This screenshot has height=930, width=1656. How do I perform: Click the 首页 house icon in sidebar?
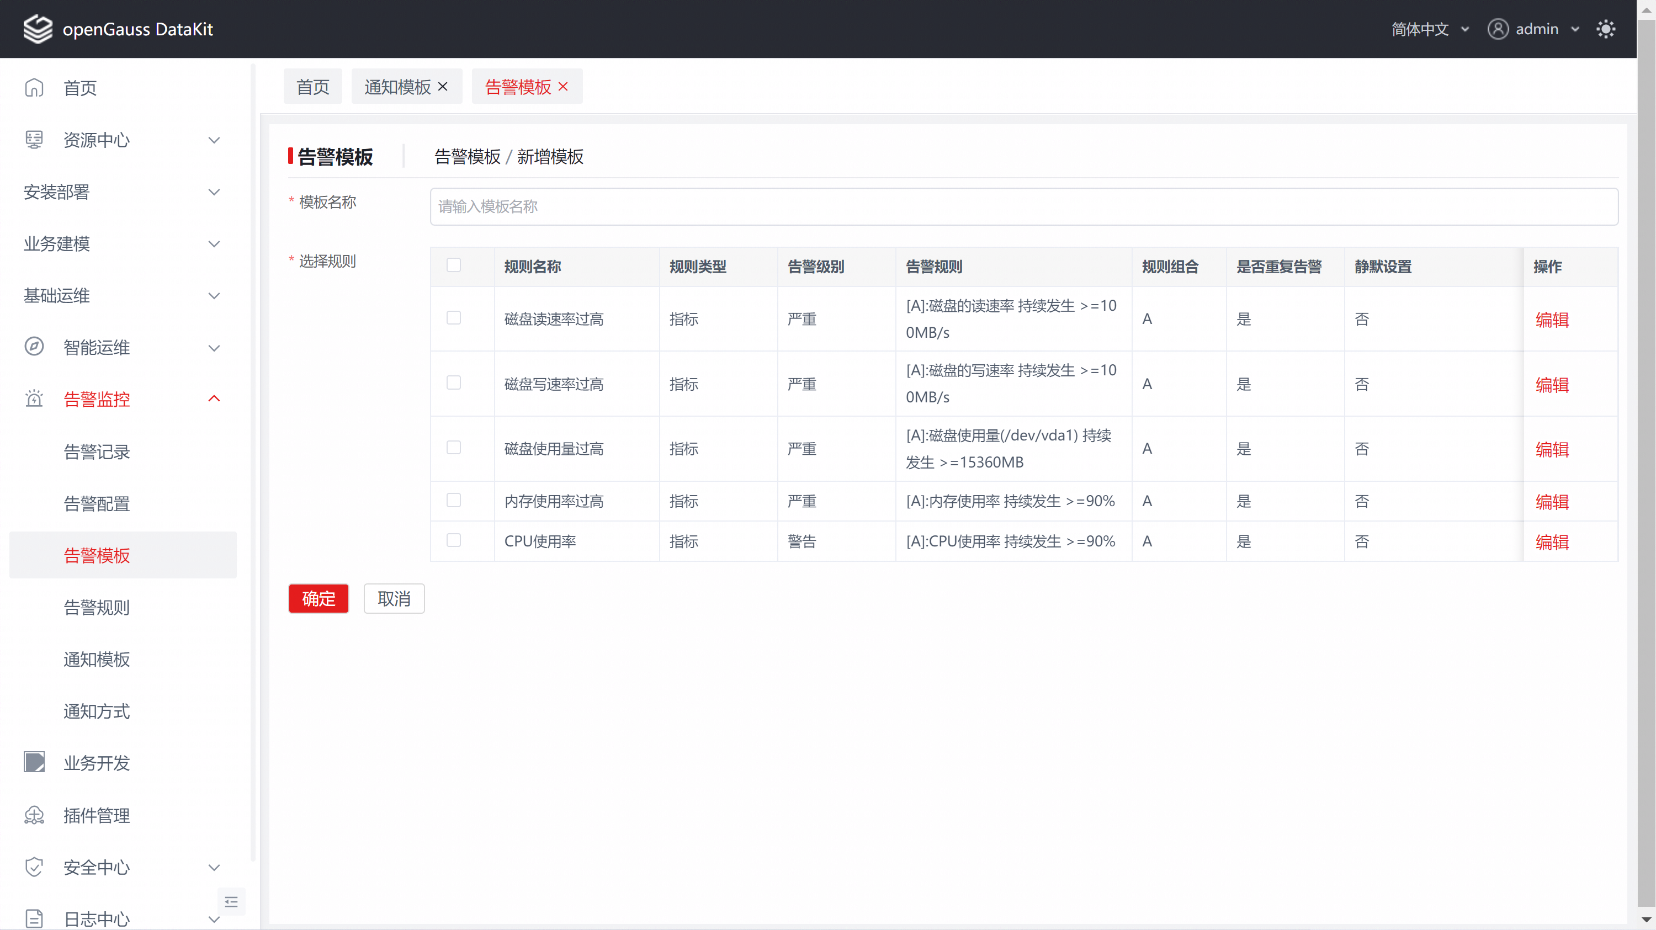pos(34,87)
